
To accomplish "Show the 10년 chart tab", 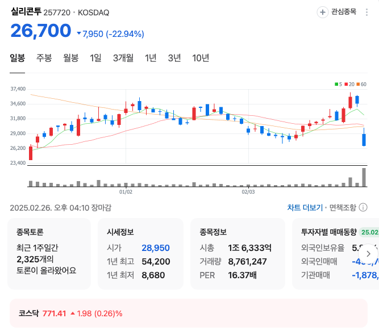I will click(x=201, y=58).
